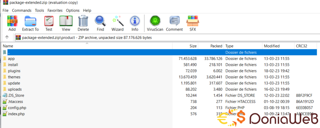
Task: Click the "config.php" file name
Action: pos(17,108)
